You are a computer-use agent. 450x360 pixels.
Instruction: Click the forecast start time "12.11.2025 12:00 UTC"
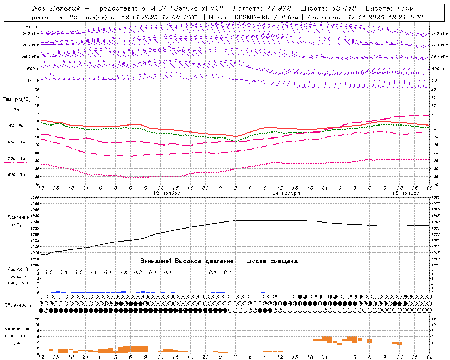159,17
